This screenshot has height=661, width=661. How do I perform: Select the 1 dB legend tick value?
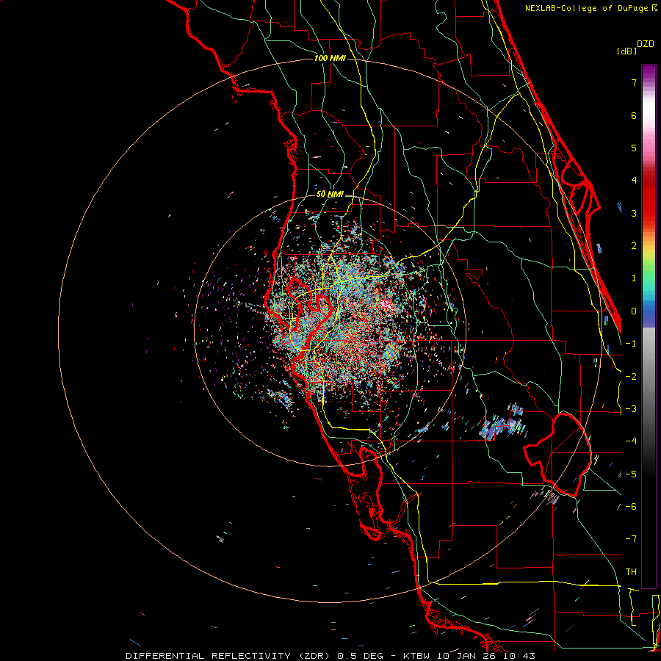coord(634,278)
